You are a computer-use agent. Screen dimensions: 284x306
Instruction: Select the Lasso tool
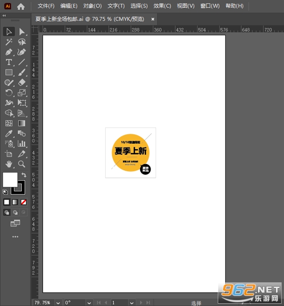[22, 42]
